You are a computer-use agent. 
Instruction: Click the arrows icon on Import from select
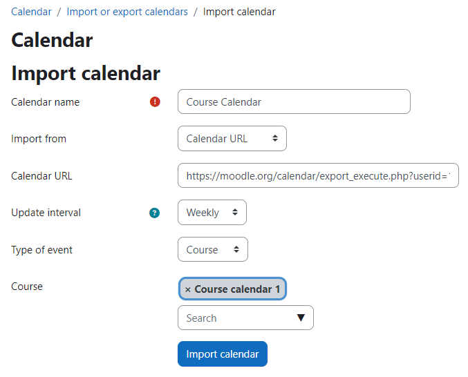275,138
